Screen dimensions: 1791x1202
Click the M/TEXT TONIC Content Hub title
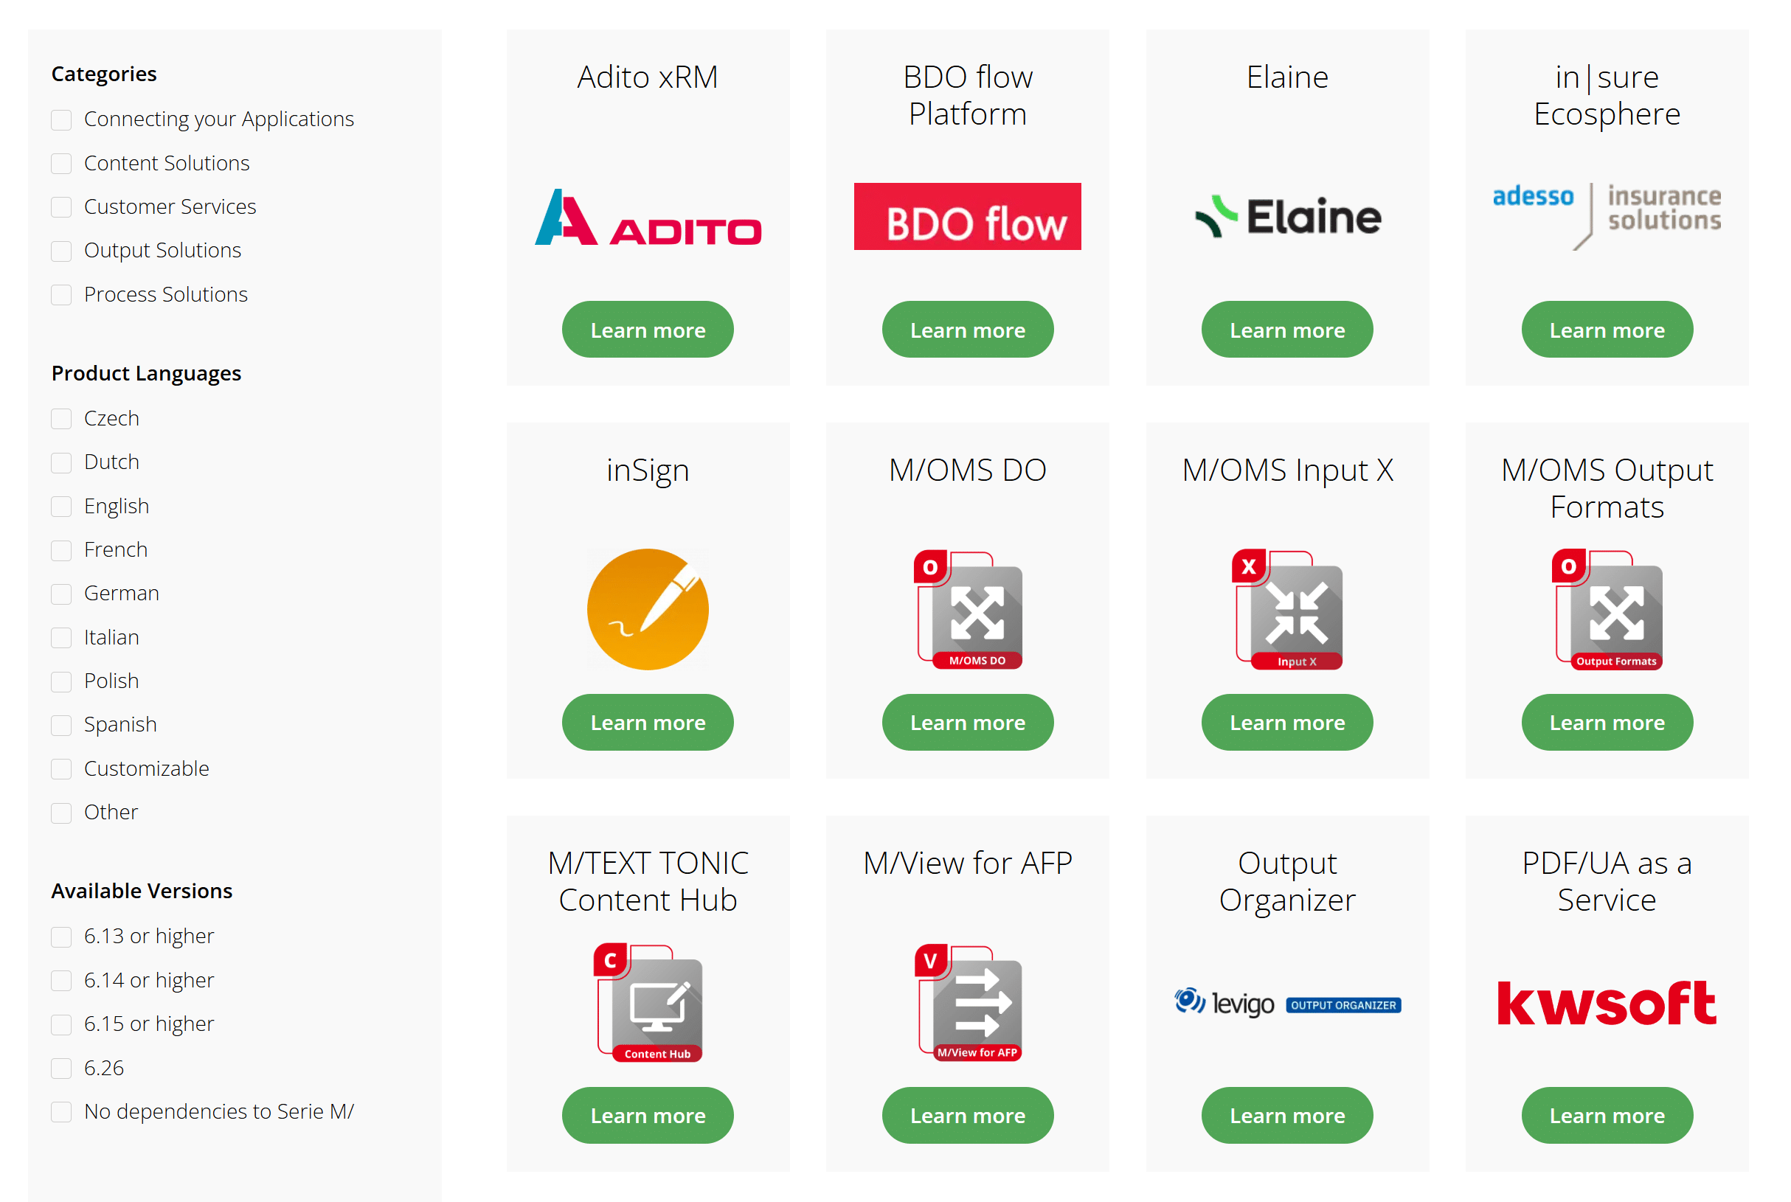coord(648,881)
